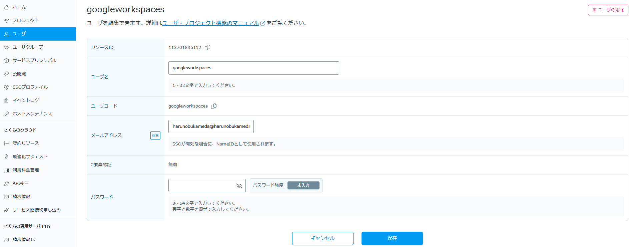Click the 2要素認証 row label
The width and height of the screenshot is (629, 247).
point(101,165)
